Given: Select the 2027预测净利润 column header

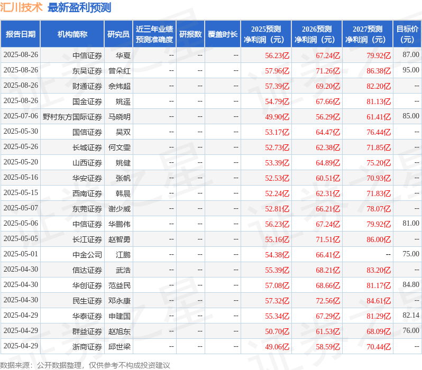Looking at the screenshot, I should pos(368,34).
